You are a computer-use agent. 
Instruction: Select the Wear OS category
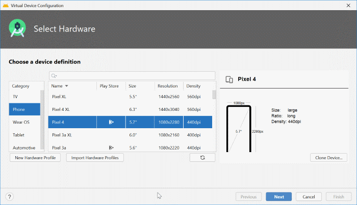point(24,122)
